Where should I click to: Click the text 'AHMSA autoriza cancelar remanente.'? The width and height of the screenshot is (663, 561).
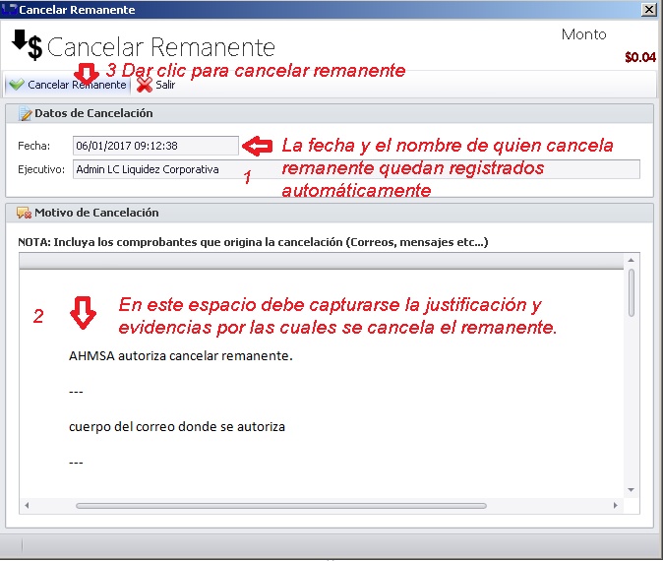point(181,356)
